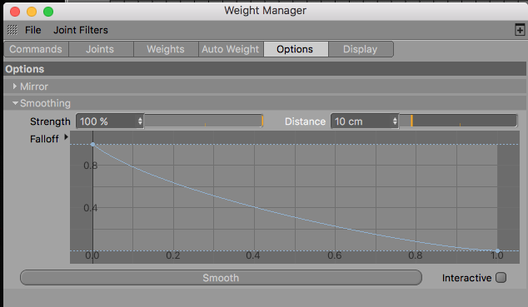Image resolution: width=528 pixels, height=307 pixels.
Task: Collapse the Smoothing section
Action: click(15, 103)
